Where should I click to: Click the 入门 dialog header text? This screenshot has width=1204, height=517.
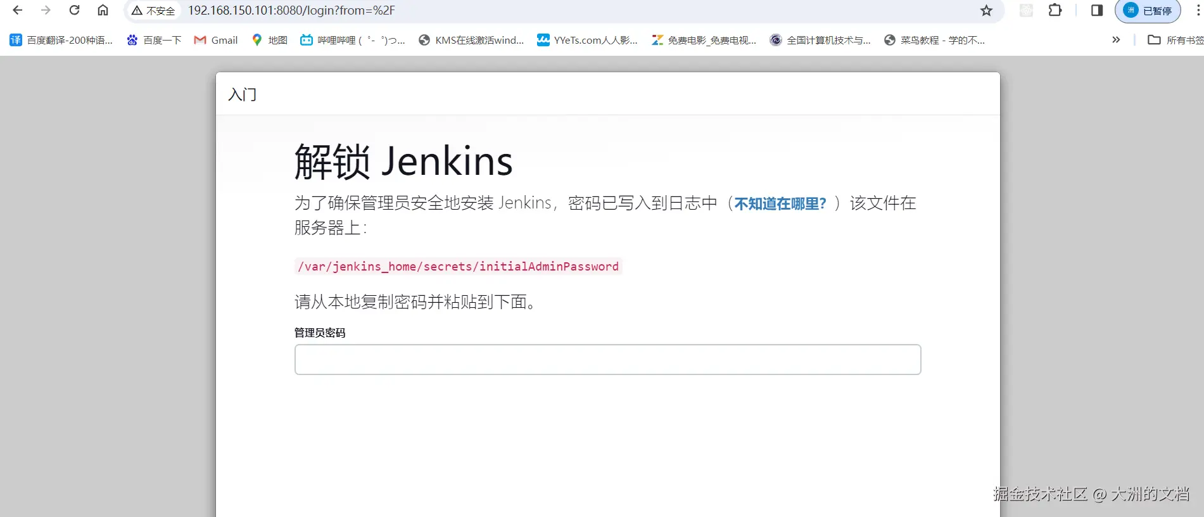[x=242, y=94]
